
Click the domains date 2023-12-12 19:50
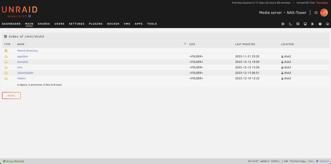click(247, 62)
